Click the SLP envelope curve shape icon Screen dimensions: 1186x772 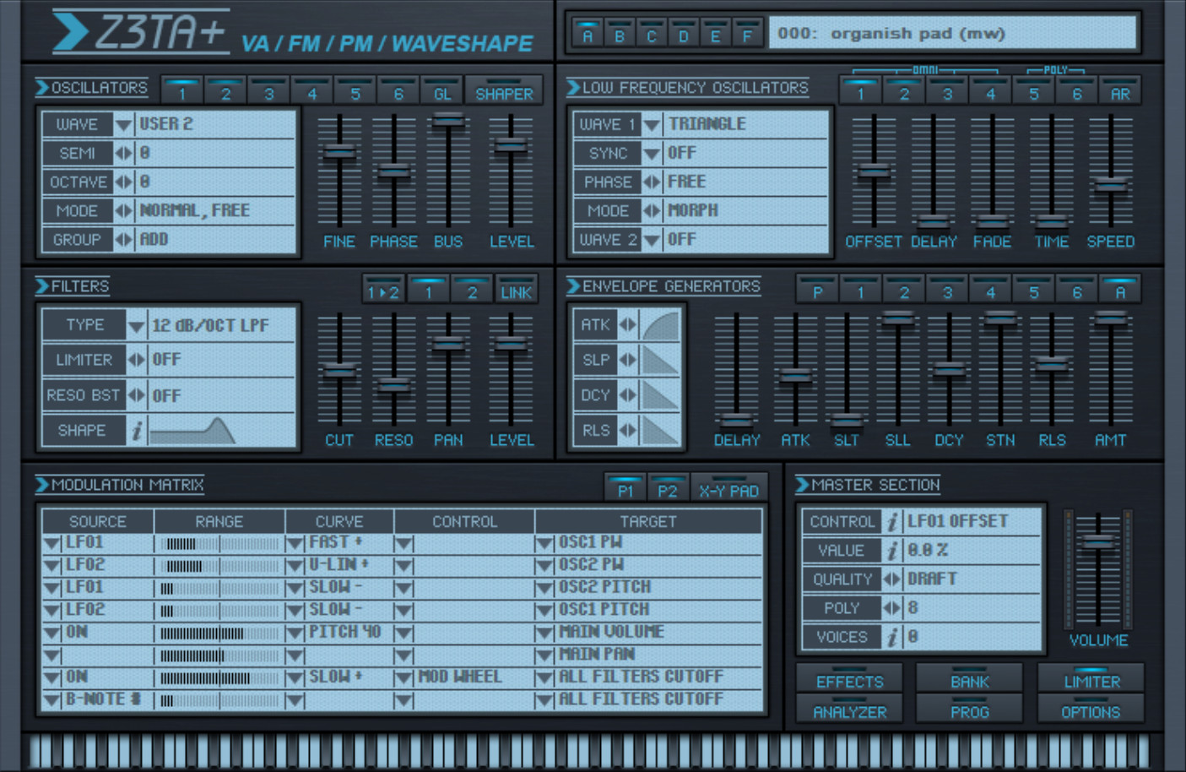pos(660,360)
